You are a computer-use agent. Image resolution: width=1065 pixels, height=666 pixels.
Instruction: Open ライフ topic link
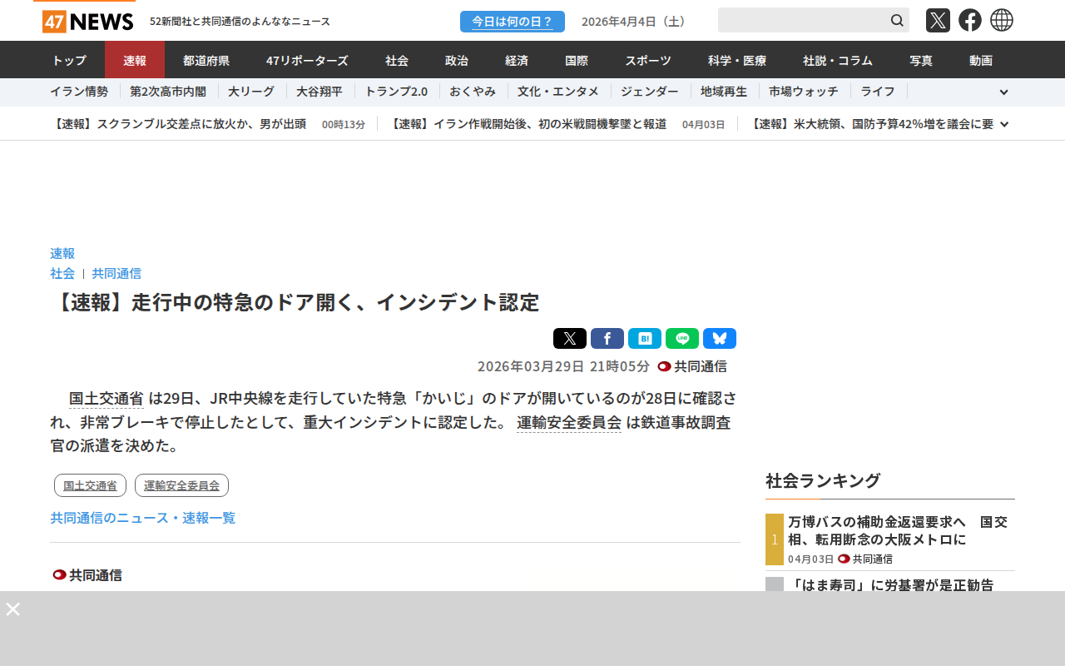(x=878, y=92)
